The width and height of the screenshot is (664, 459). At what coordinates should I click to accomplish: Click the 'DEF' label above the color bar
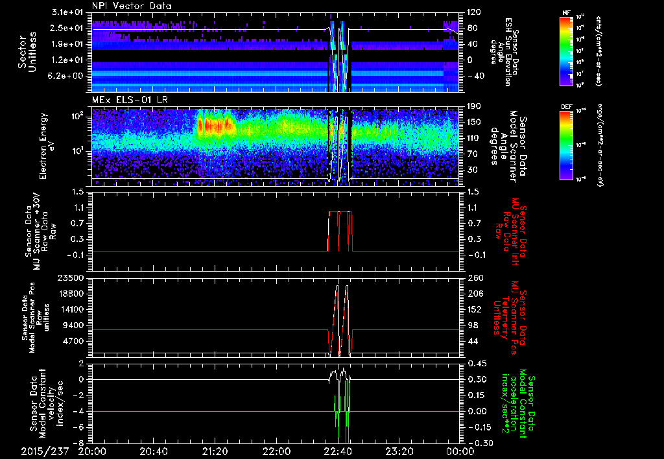[567, 107]
